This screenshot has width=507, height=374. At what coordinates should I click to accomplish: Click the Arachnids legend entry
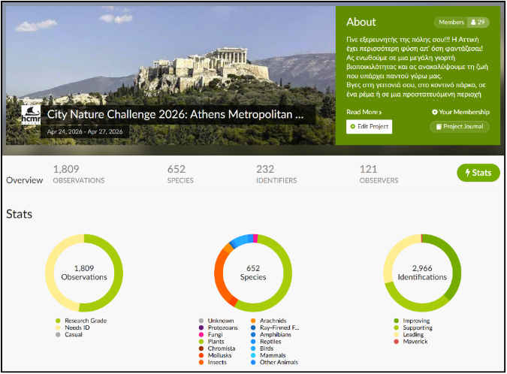coord(269,321)
